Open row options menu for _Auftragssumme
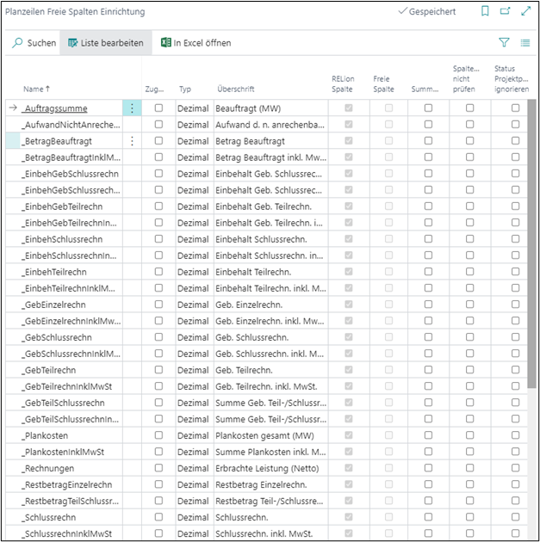 pyautogui.click(x=132, y=108)
